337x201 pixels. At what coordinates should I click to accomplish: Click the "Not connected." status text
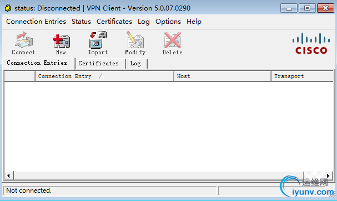(x=29, y=190)
